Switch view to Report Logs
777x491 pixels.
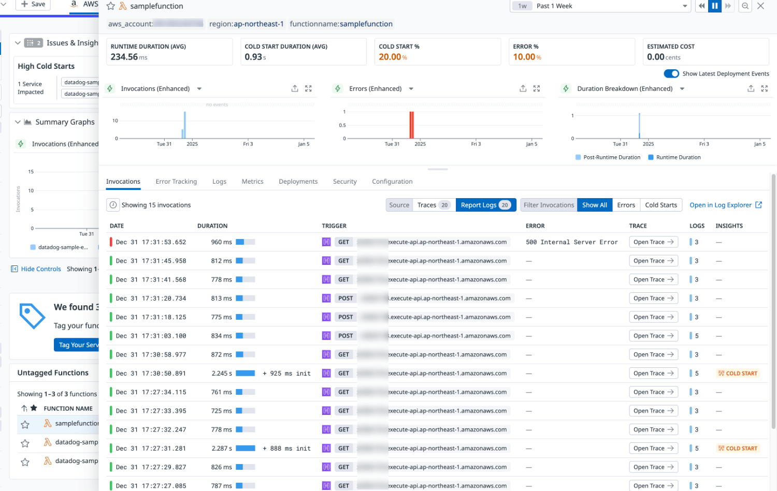tap(486, 205)
